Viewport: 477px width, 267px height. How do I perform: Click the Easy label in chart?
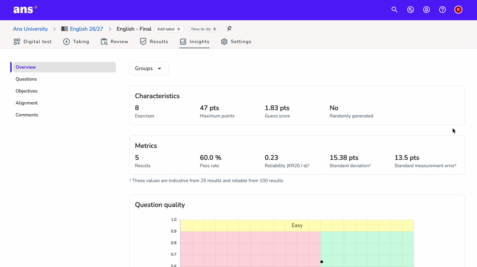(297, 225)
